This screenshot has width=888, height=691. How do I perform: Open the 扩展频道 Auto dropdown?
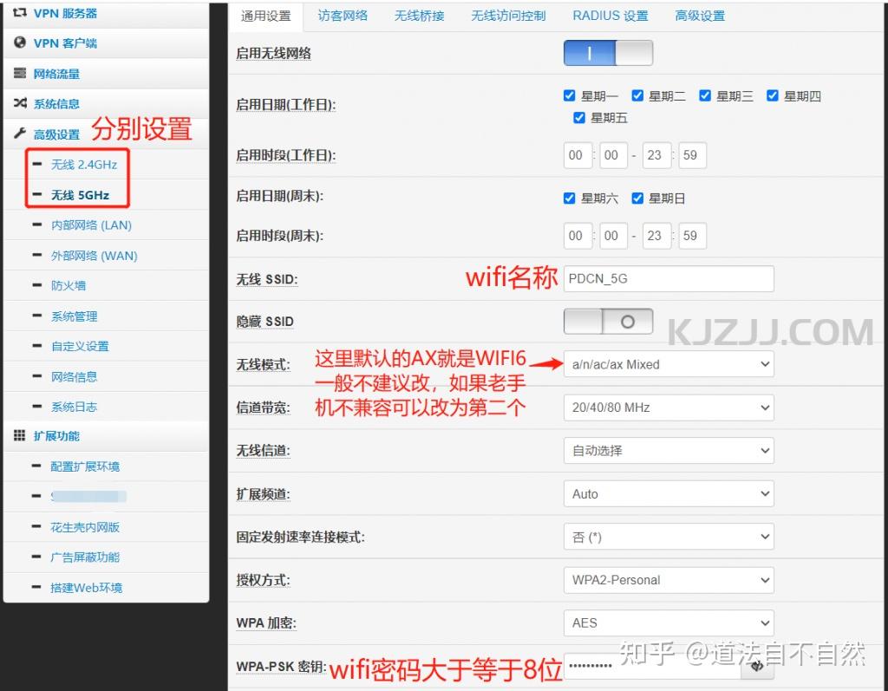pos(668,493)
